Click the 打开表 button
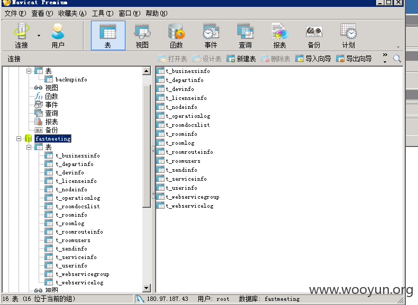The width and height of the screenshot is (418, 305). (172, 59)
